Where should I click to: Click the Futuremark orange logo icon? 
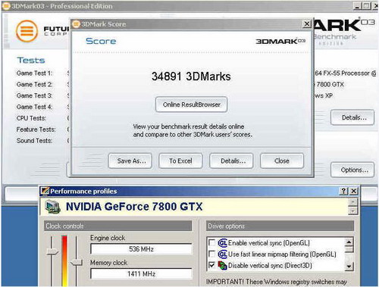tap(27, 31)
